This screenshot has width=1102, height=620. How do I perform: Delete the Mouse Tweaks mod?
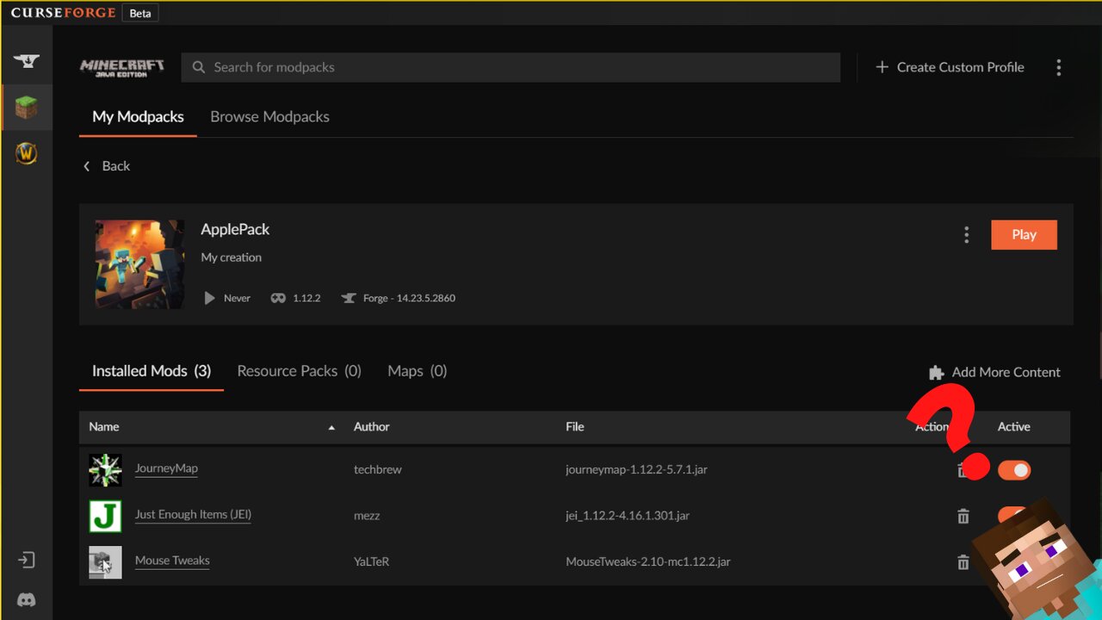(963, 561)
